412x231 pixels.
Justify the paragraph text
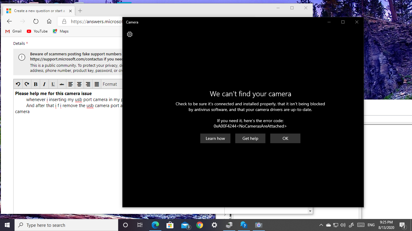point(97,84)
